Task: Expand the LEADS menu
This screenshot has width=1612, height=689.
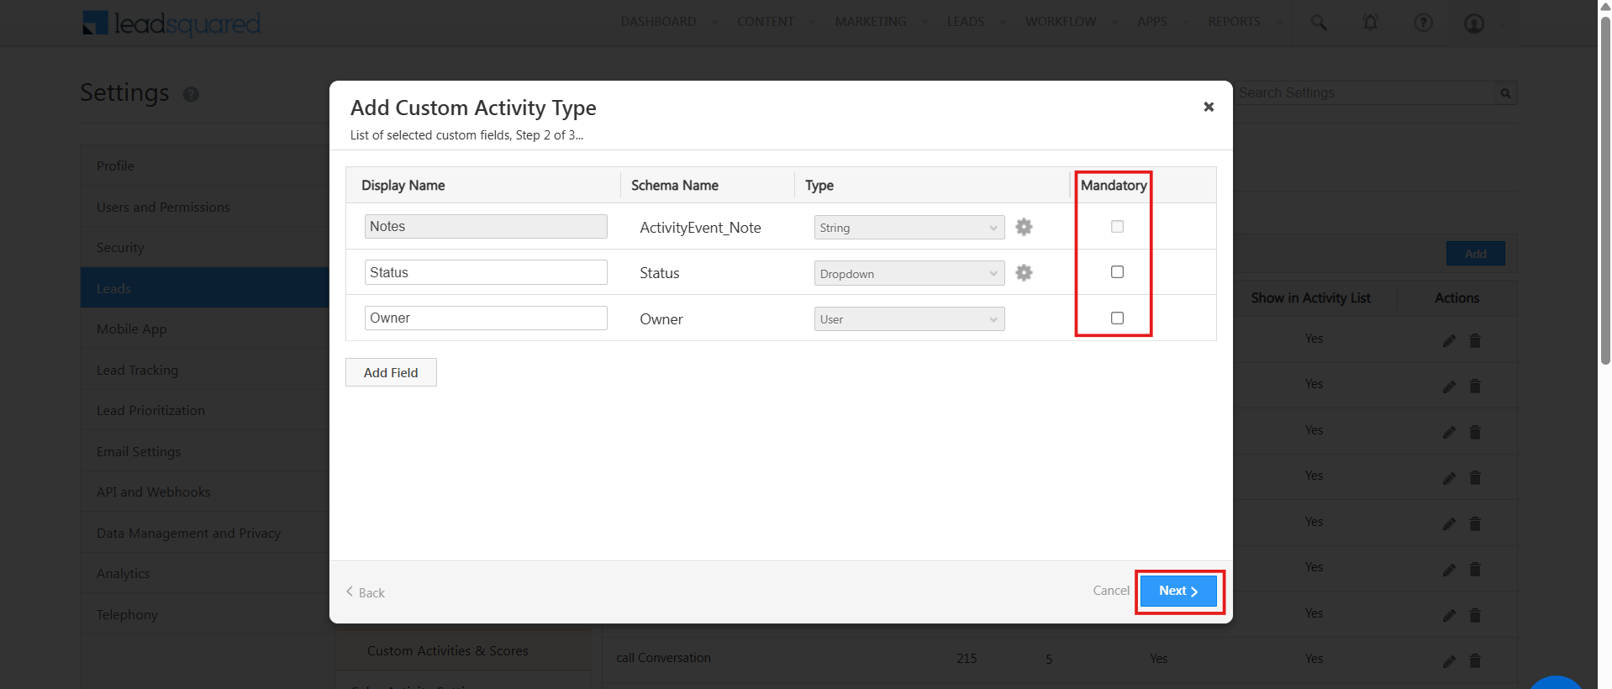Action: (976, 22)
